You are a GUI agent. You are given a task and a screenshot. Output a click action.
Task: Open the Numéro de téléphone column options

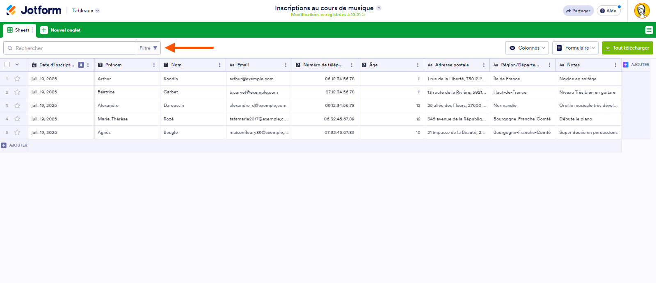(352, 65)
